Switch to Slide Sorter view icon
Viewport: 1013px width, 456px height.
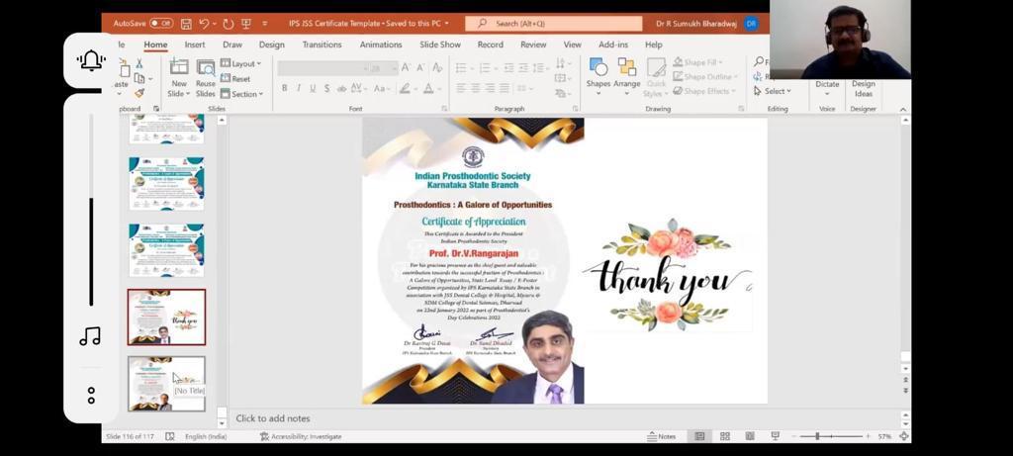coord(725,436)
